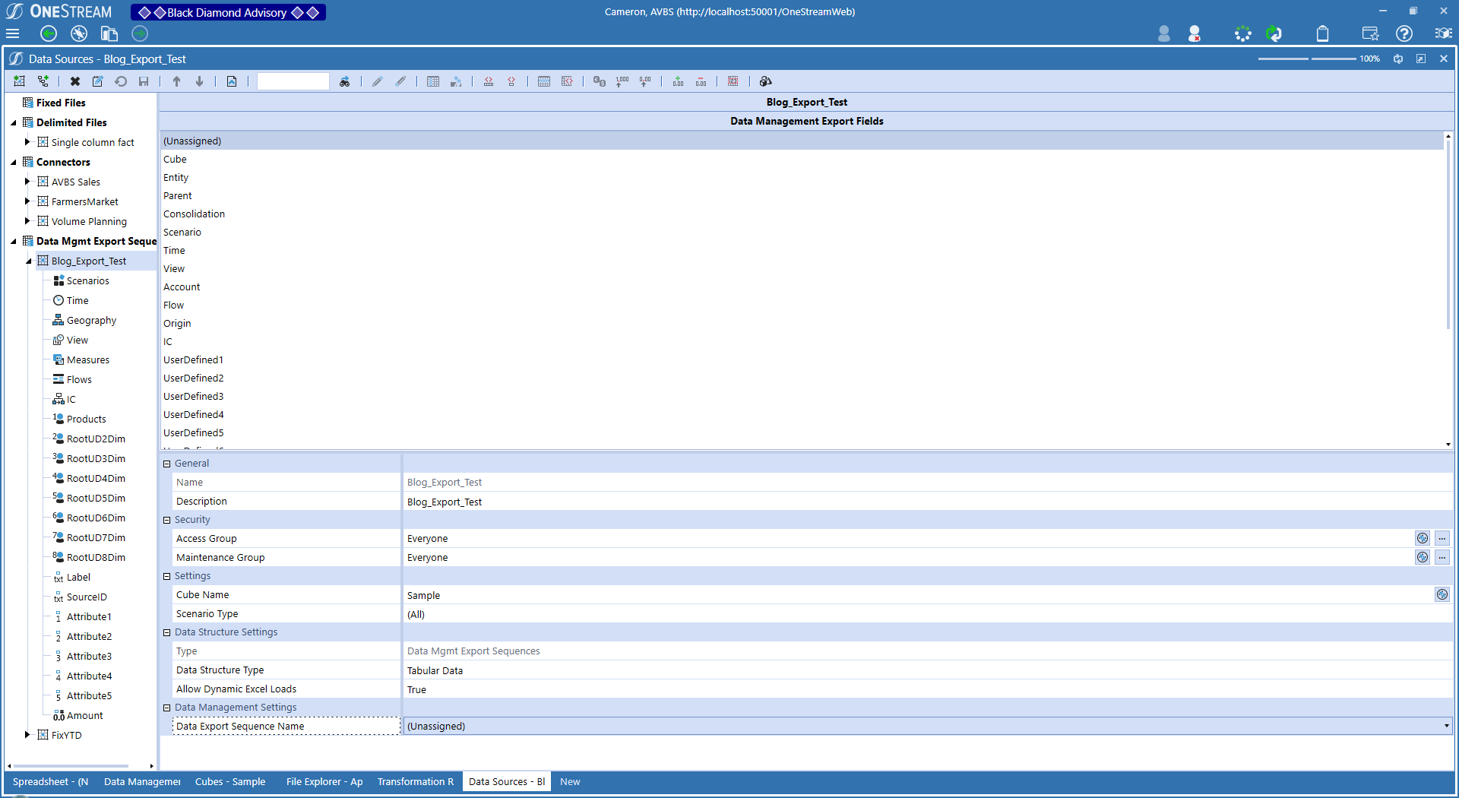
Task: Click the Scenario Type (All) value
Action: coord(416,614)
